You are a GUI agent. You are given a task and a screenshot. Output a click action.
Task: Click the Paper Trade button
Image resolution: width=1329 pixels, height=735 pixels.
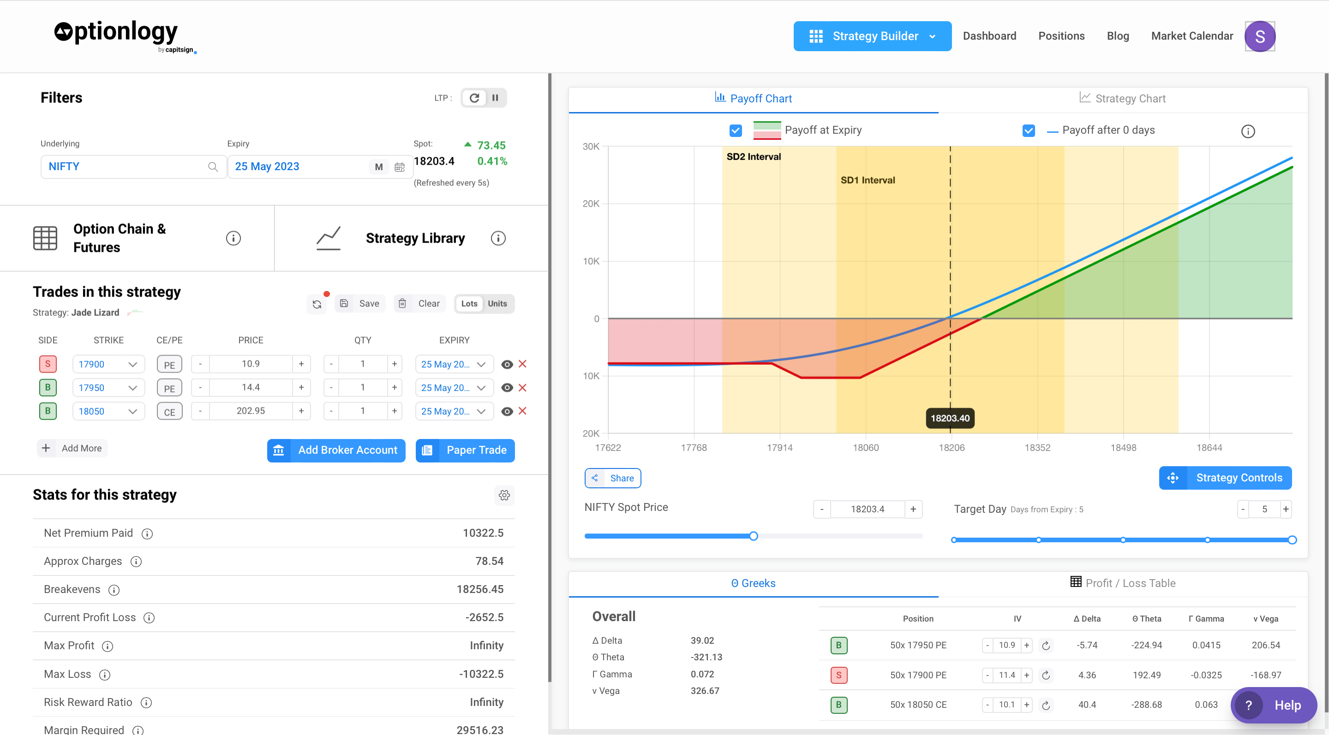click(465, 450)
